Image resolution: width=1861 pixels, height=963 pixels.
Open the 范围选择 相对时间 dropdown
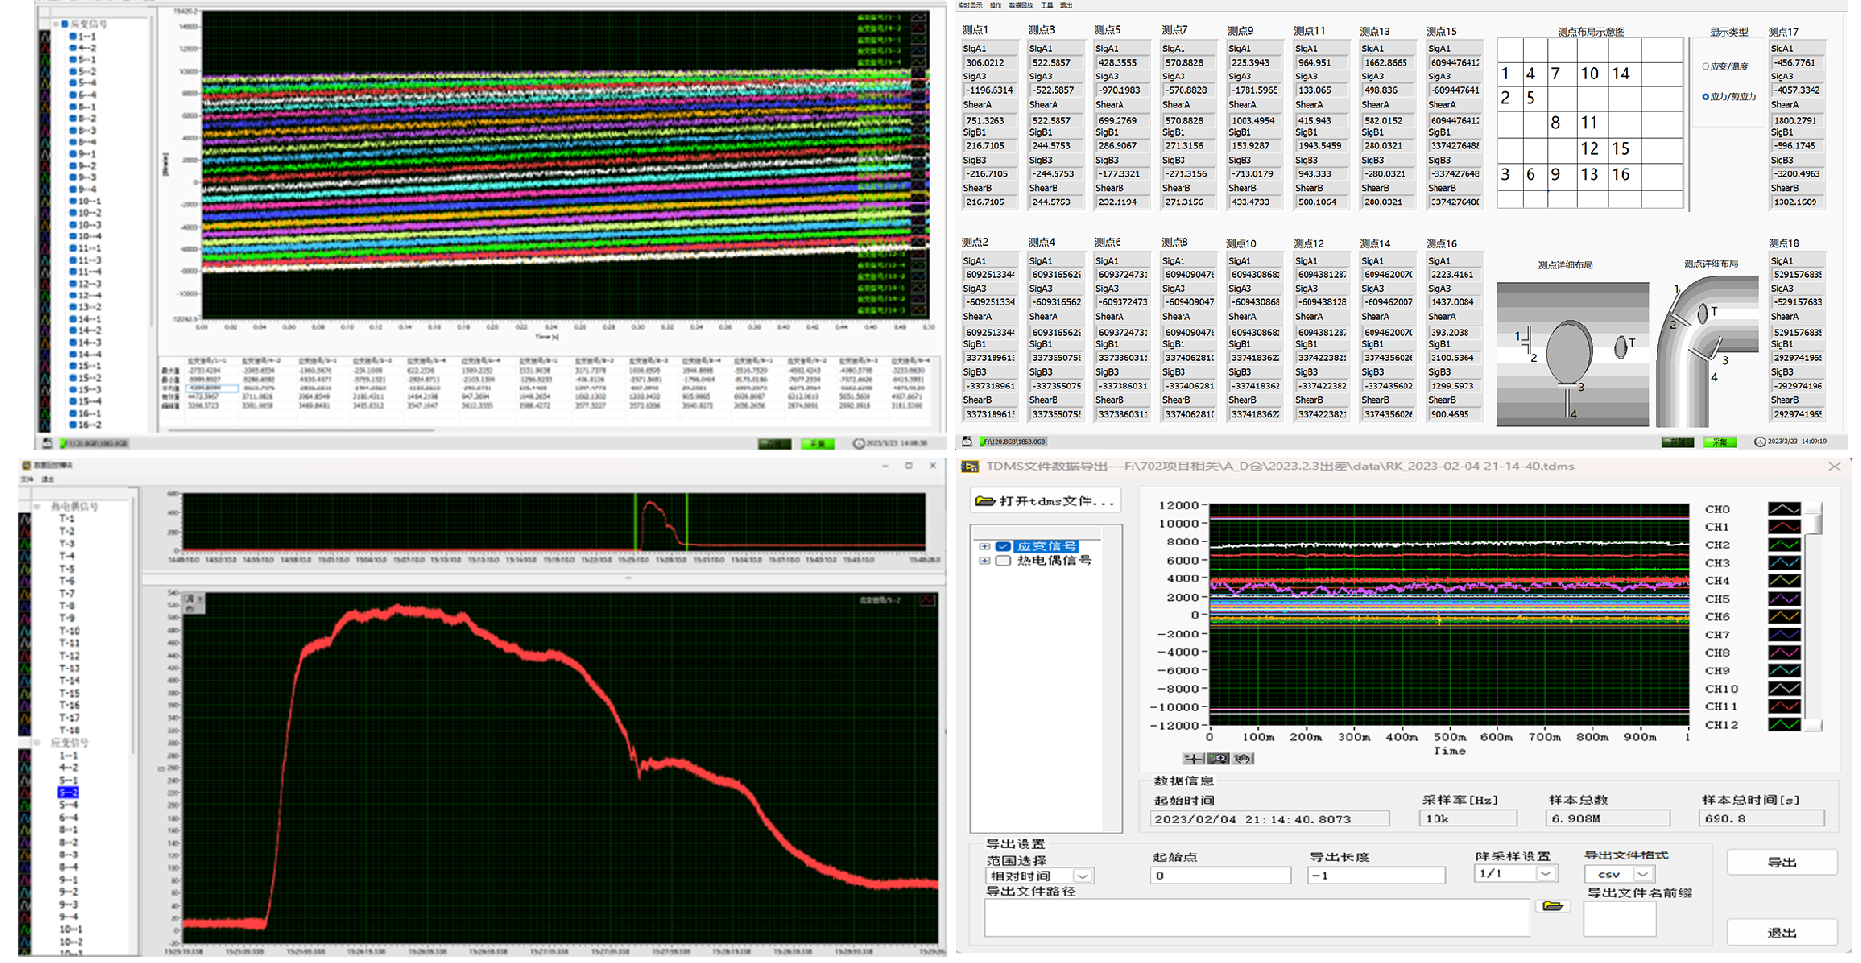click(x=1083, y=876)
